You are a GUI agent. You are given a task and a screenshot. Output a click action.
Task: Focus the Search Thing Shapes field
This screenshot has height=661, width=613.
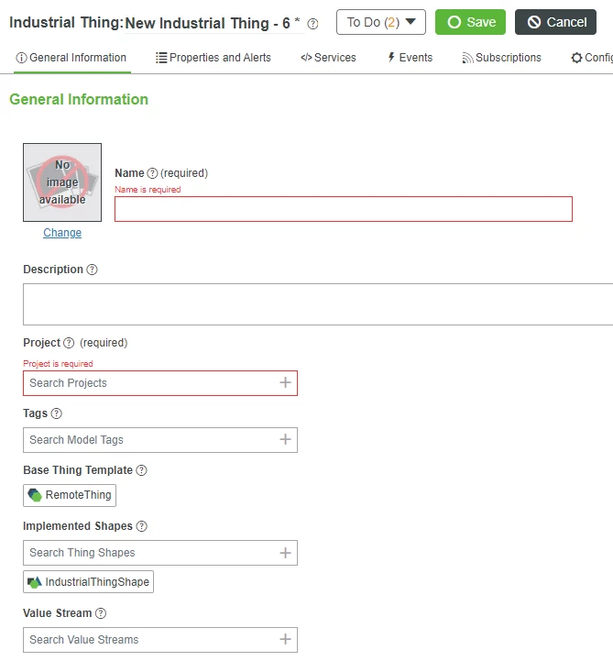pyautogui.click(x=160, y=553)
